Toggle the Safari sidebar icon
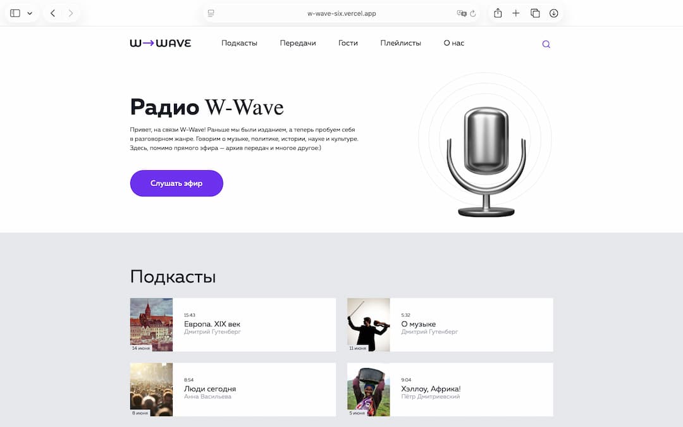This screenshot has height=427, width=683. coord(15,13)
